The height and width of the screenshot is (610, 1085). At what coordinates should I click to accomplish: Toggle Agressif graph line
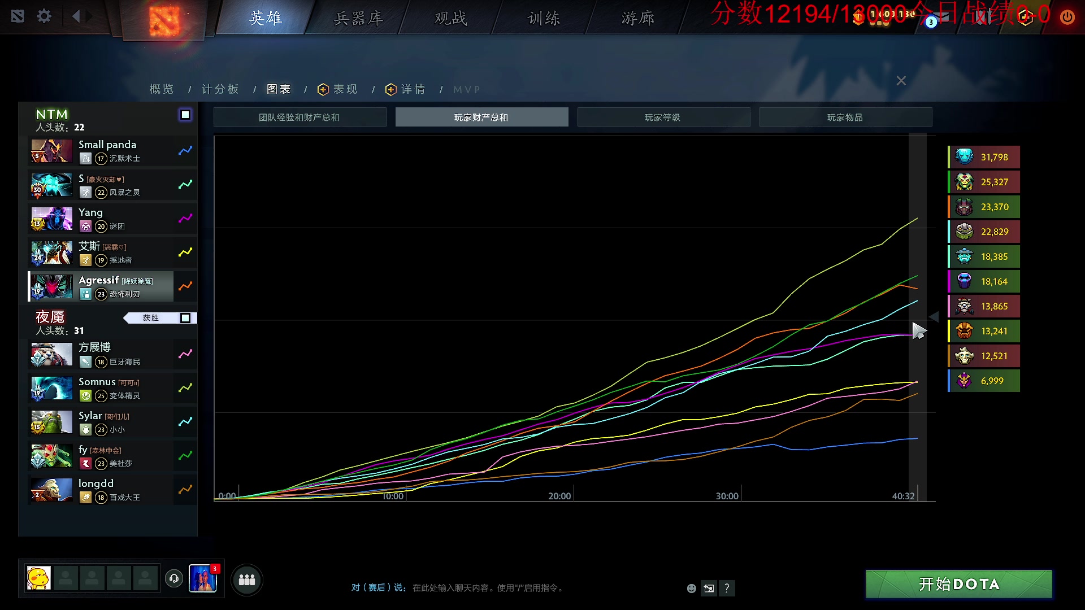pyautogui.click(x=185, y=286)
